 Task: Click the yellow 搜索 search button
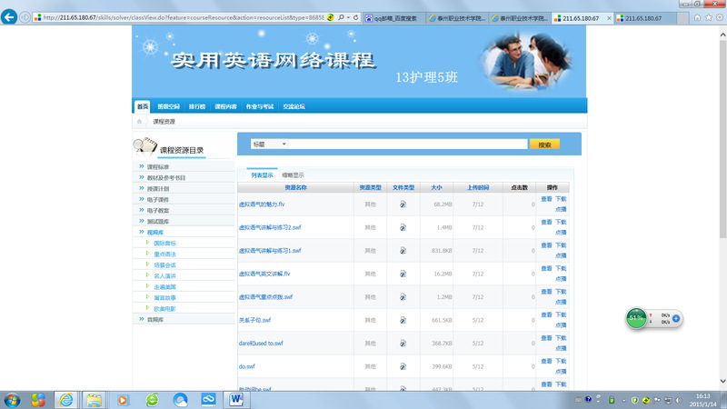[544, 144]
